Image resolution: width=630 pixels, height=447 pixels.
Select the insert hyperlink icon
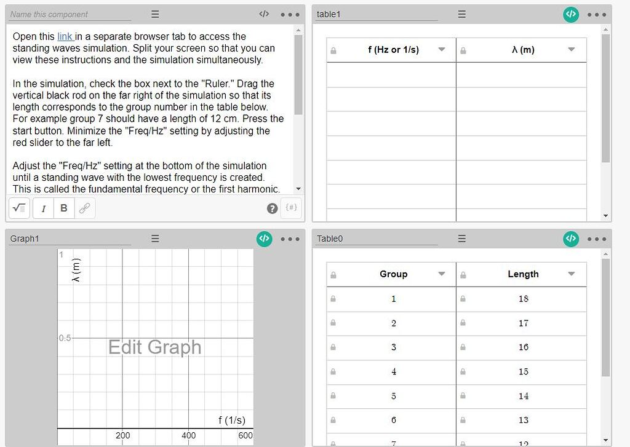coord(85,208)
